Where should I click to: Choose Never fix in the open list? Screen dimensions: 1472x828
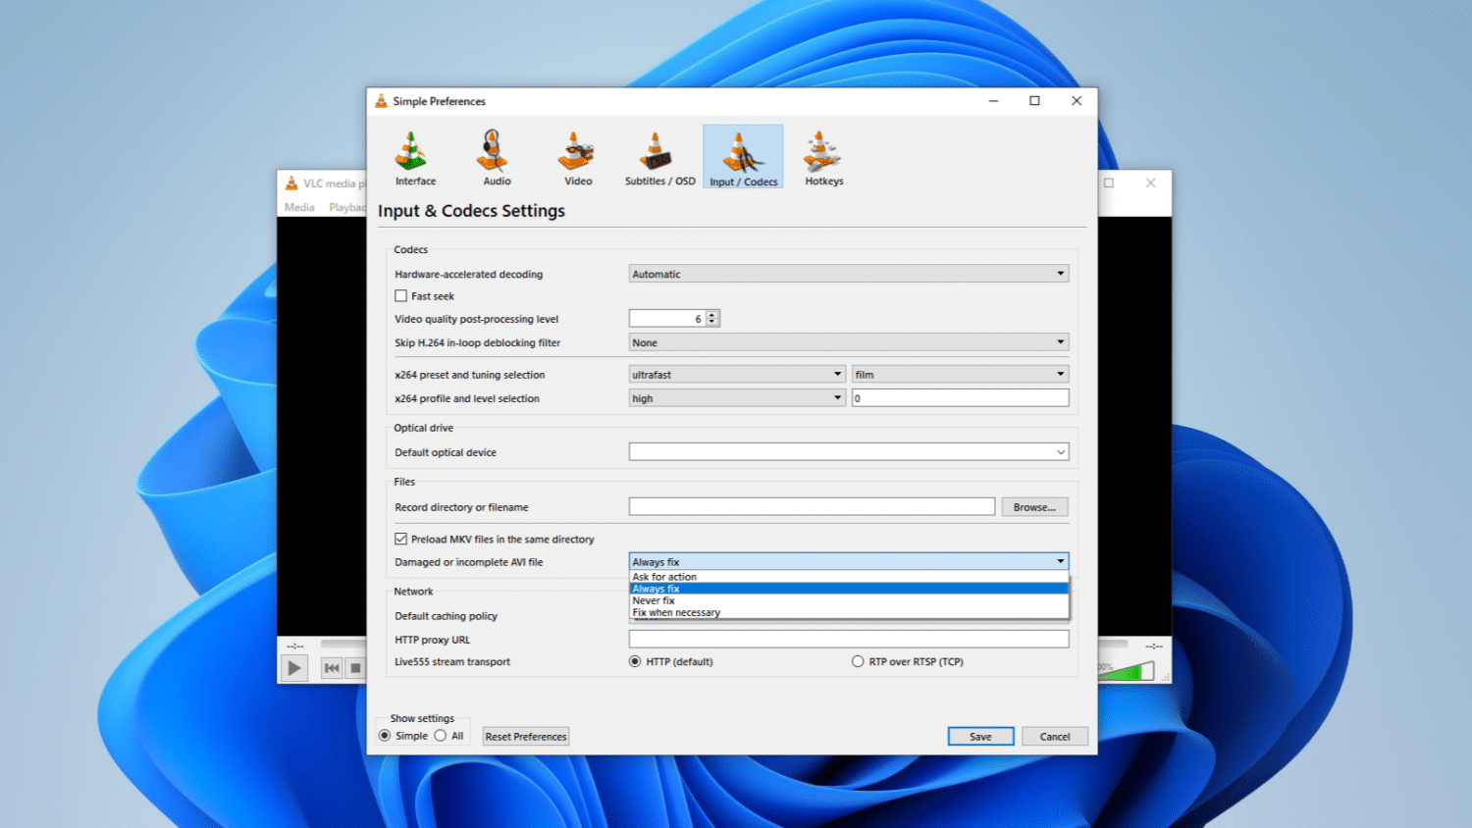[x=849, y=600]
